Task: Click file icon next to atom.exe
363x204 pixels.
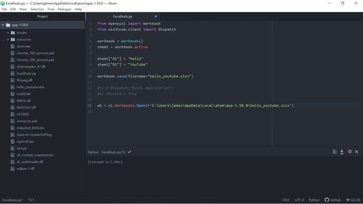Action: 12,46
